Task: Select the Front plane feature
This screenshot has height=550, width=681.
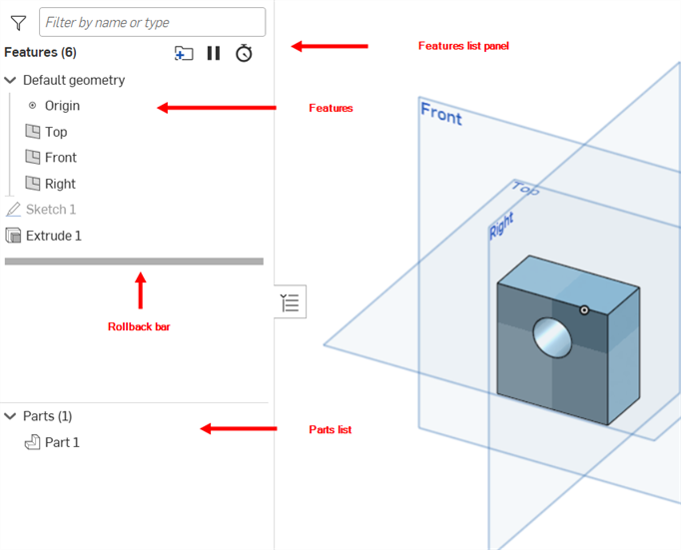Action: pos(61,157)
